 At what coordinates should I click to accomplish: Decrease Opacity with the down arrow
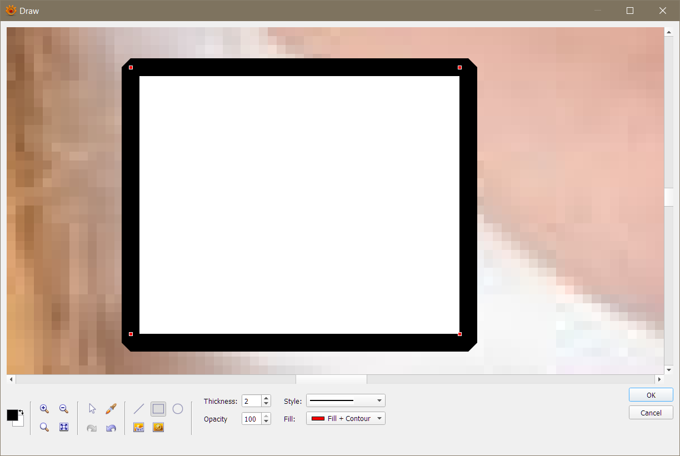click(x=266, y=422)
